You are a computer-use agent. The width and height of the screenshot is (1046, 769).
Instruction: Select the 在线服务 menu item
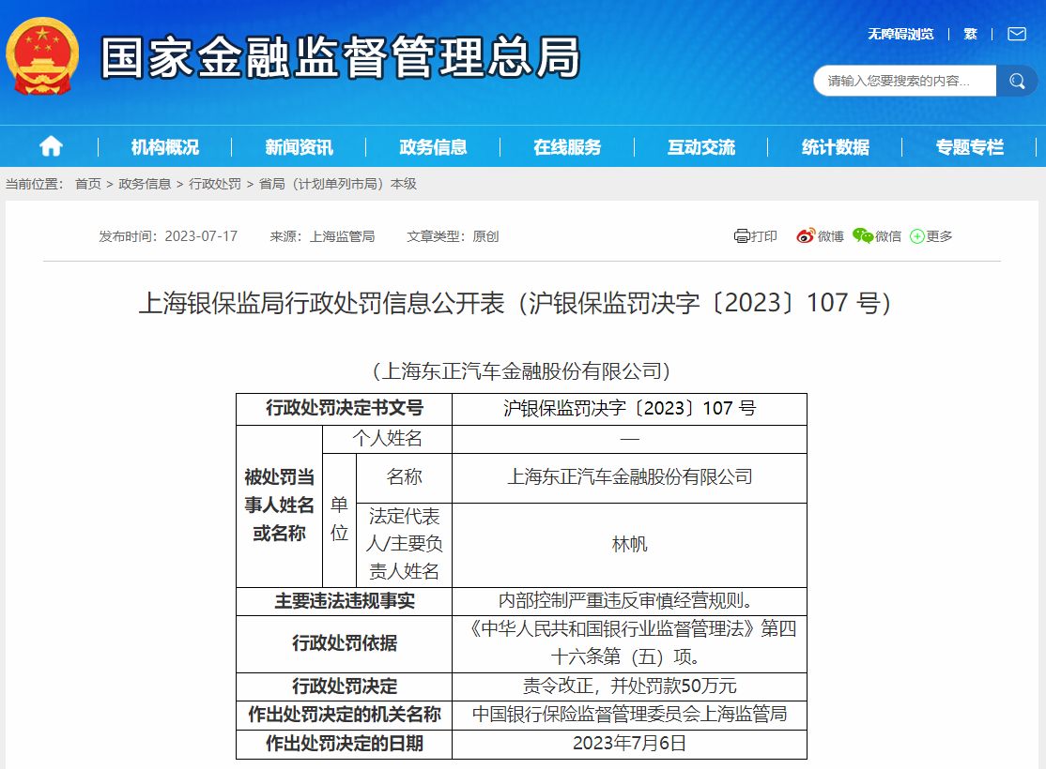tap(567, 147)
